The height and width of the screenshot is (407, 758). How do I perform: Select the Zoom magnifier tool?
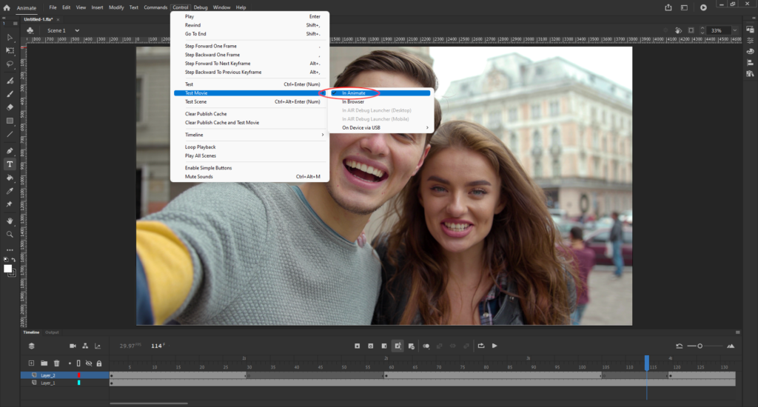click(x=10, y=234)
